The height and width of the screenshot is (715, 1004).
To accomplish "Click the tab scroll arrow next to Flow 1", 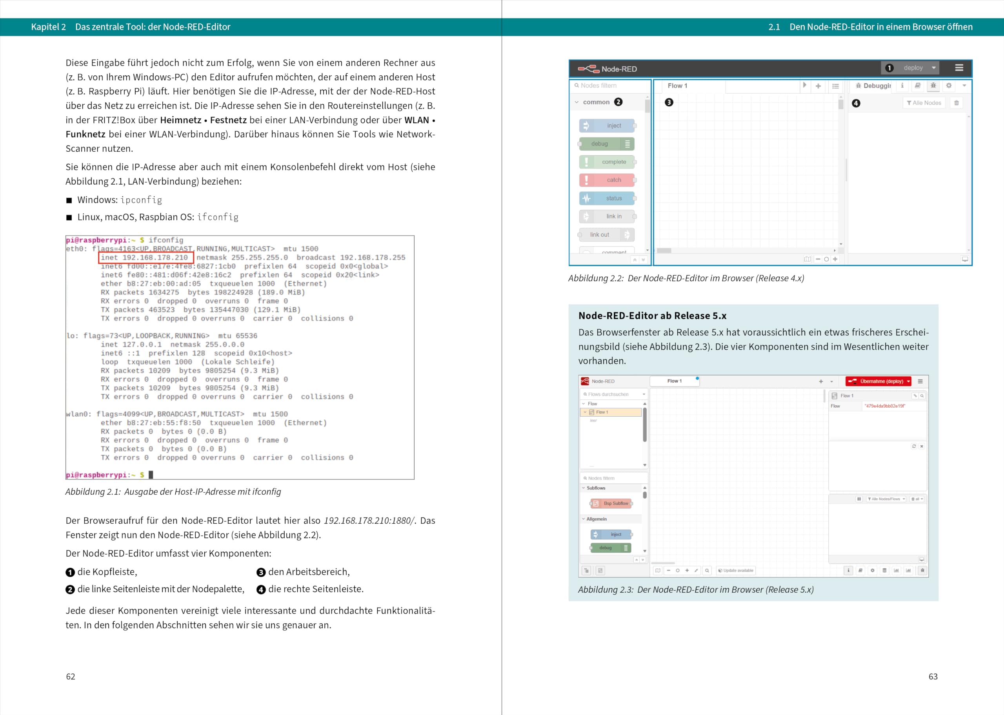I will tap(804, 85).
